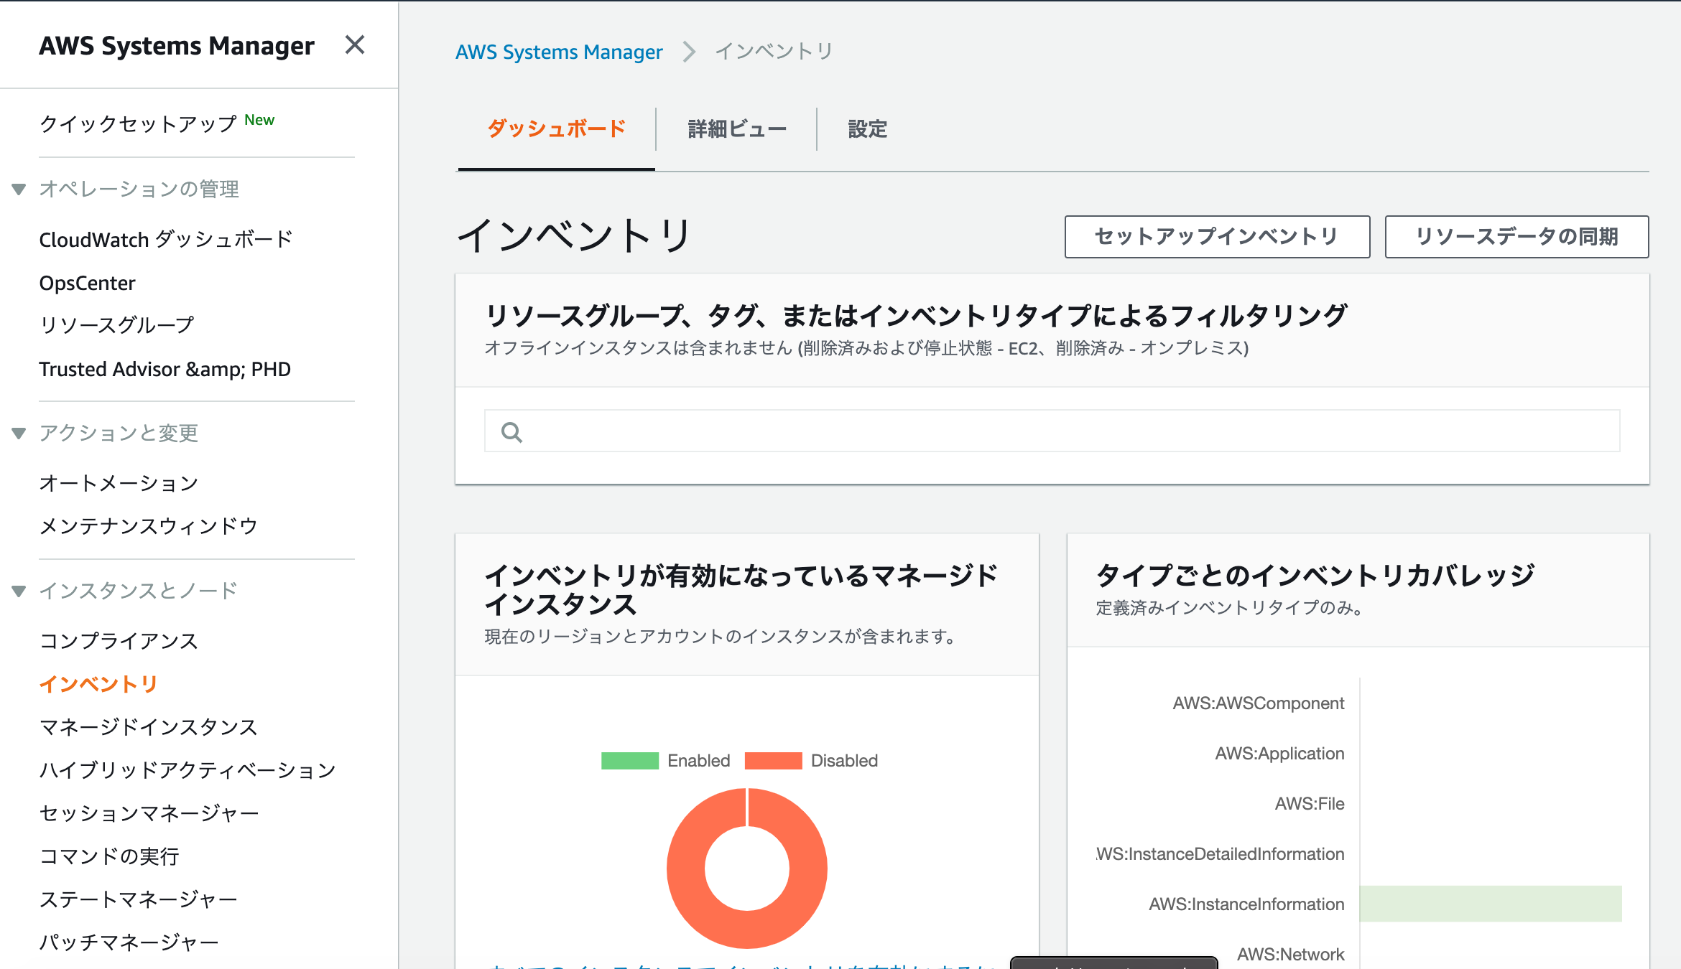
Task: Collapse the インスタンスとノード section
Action: coord(19,591)
